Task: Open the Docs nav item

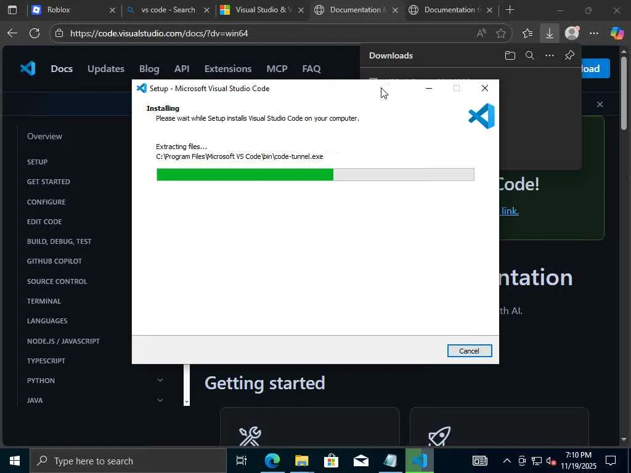Action: click(x=62, y=69)
